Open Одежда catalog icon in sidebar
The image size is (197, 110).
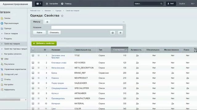pos(2,28)
